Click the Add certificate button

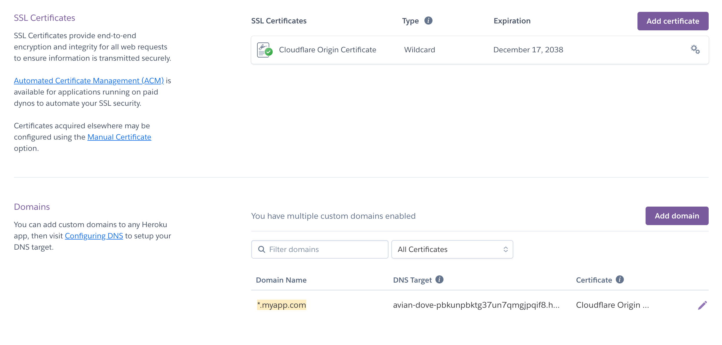click(673, 21)
